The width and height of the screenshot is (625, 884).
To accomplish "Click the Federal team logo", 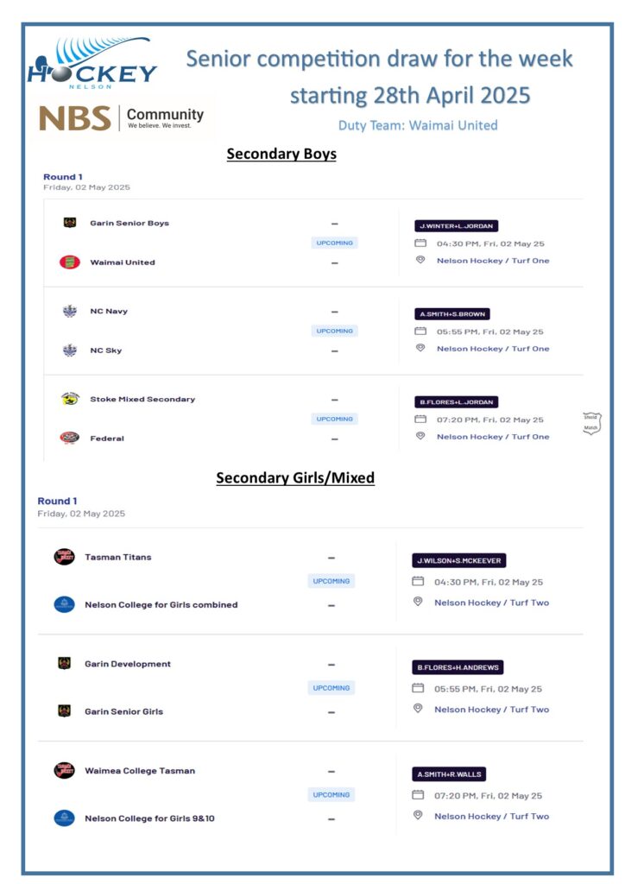I will point(70,438).
